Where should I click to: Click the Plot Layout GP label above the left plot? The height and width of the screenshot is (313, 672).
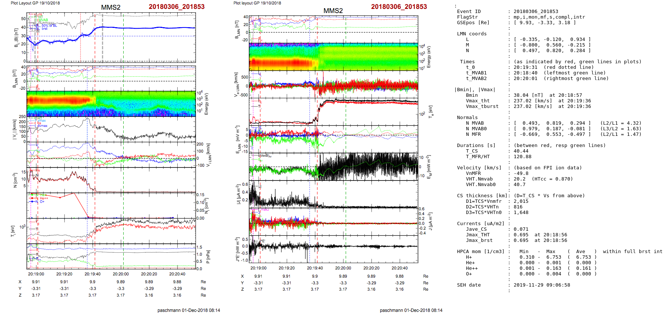35,3
